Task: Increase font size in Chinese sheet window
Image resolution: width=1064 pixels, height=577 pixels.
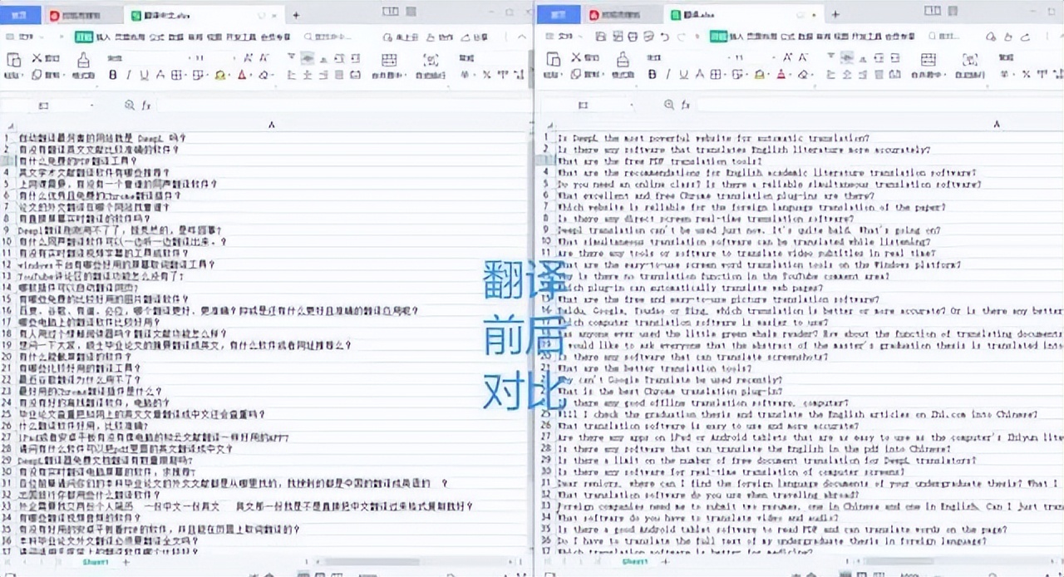Action: [x=248, y=58]
